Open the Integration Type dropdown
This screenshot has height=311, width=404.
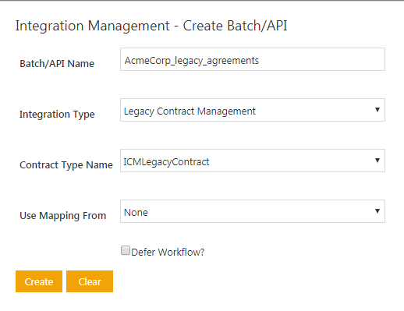[x=253, y=110]
